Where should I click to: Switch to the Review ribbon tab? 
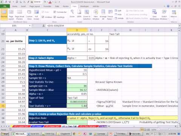66,6
